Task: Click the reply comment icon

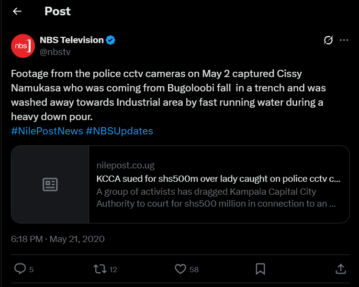Action: (x=20, y=269)
